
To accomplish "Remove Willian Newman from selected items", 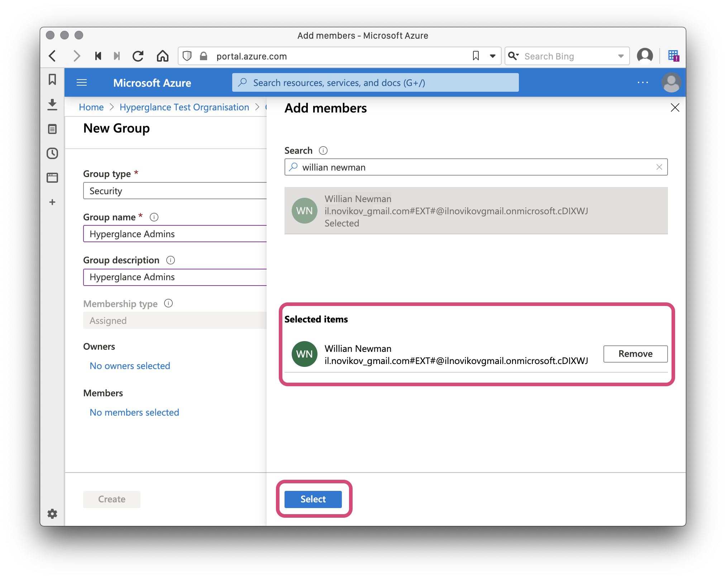I will [x=635, y=354].
